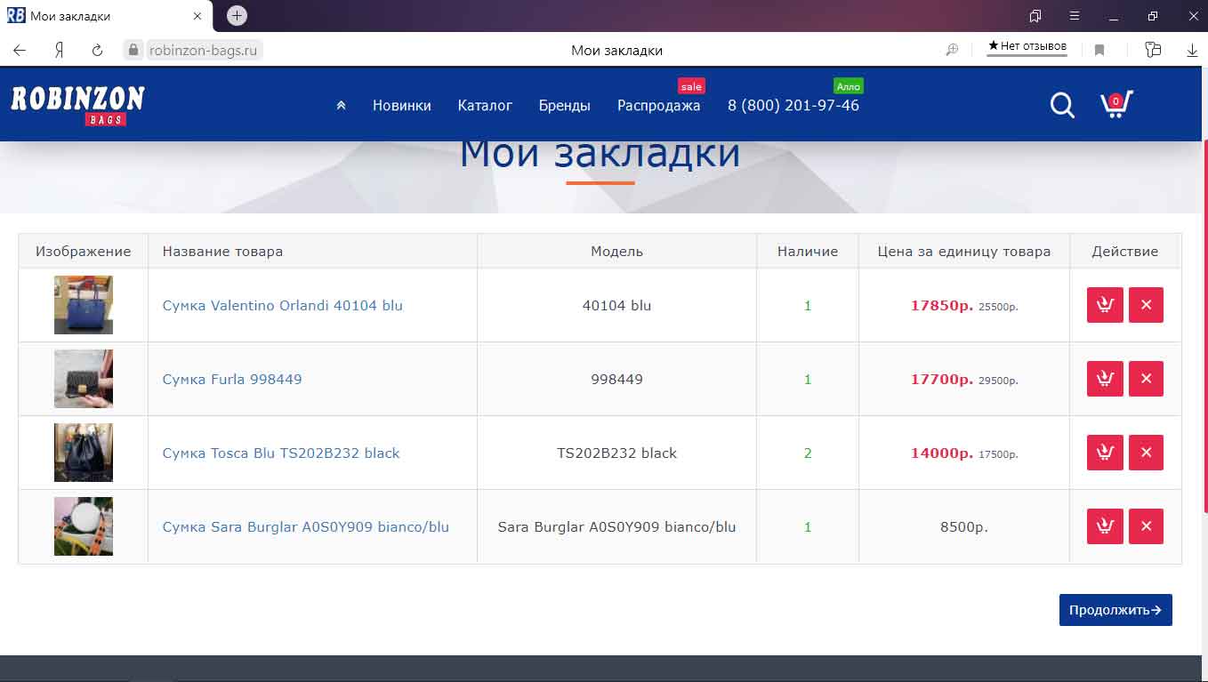This screenshot has height=682, width=1208.
Task: Click the padlock site security icon
Action: 133,51
